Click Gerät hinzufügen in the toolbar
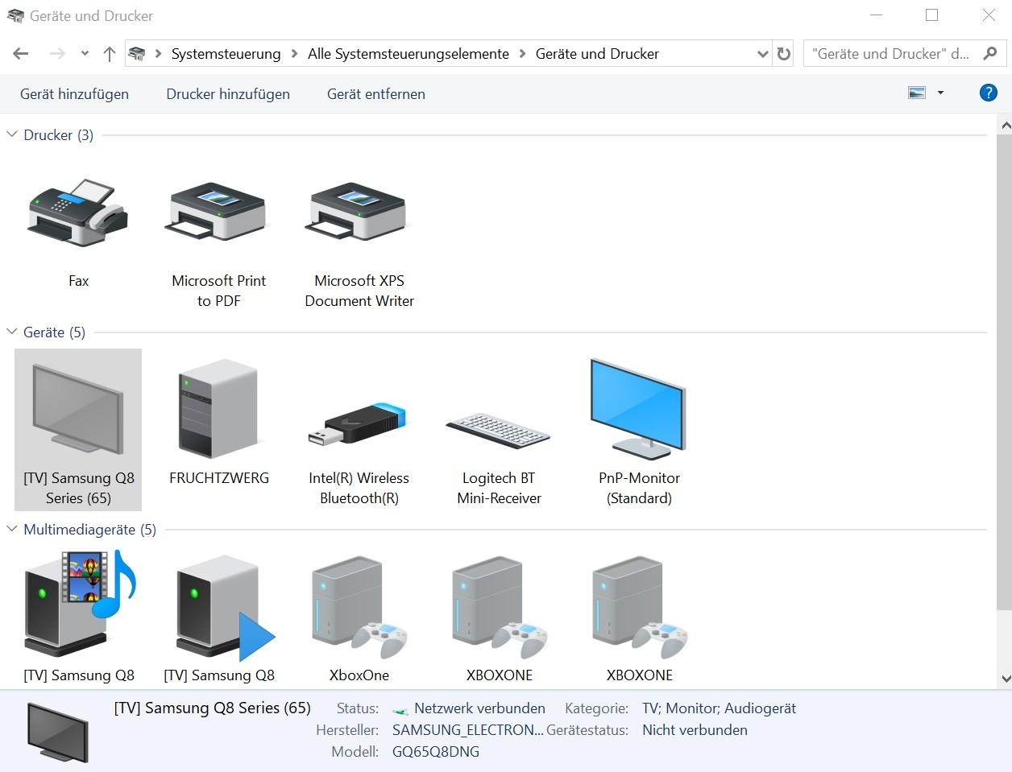 click(x=74, y=94)
